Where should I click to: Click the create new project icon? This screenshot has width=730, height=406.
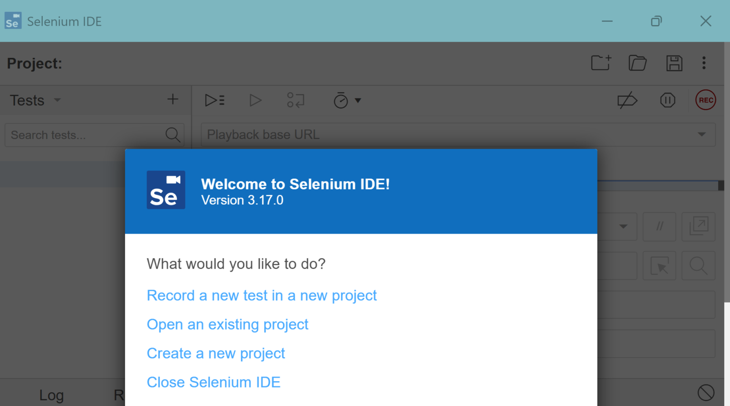click(601, 63)
